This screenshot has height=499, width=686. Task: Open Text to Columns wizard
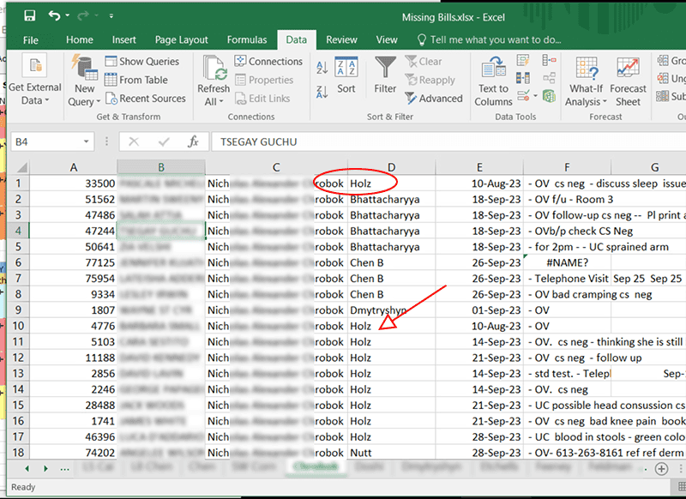(x=493, y=82)
